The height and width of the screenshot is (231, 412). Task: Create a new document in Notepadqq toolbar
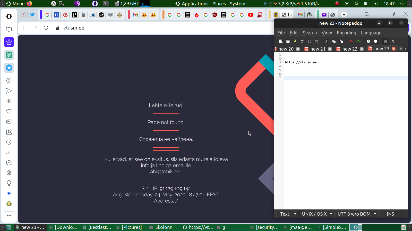[281, 41]
